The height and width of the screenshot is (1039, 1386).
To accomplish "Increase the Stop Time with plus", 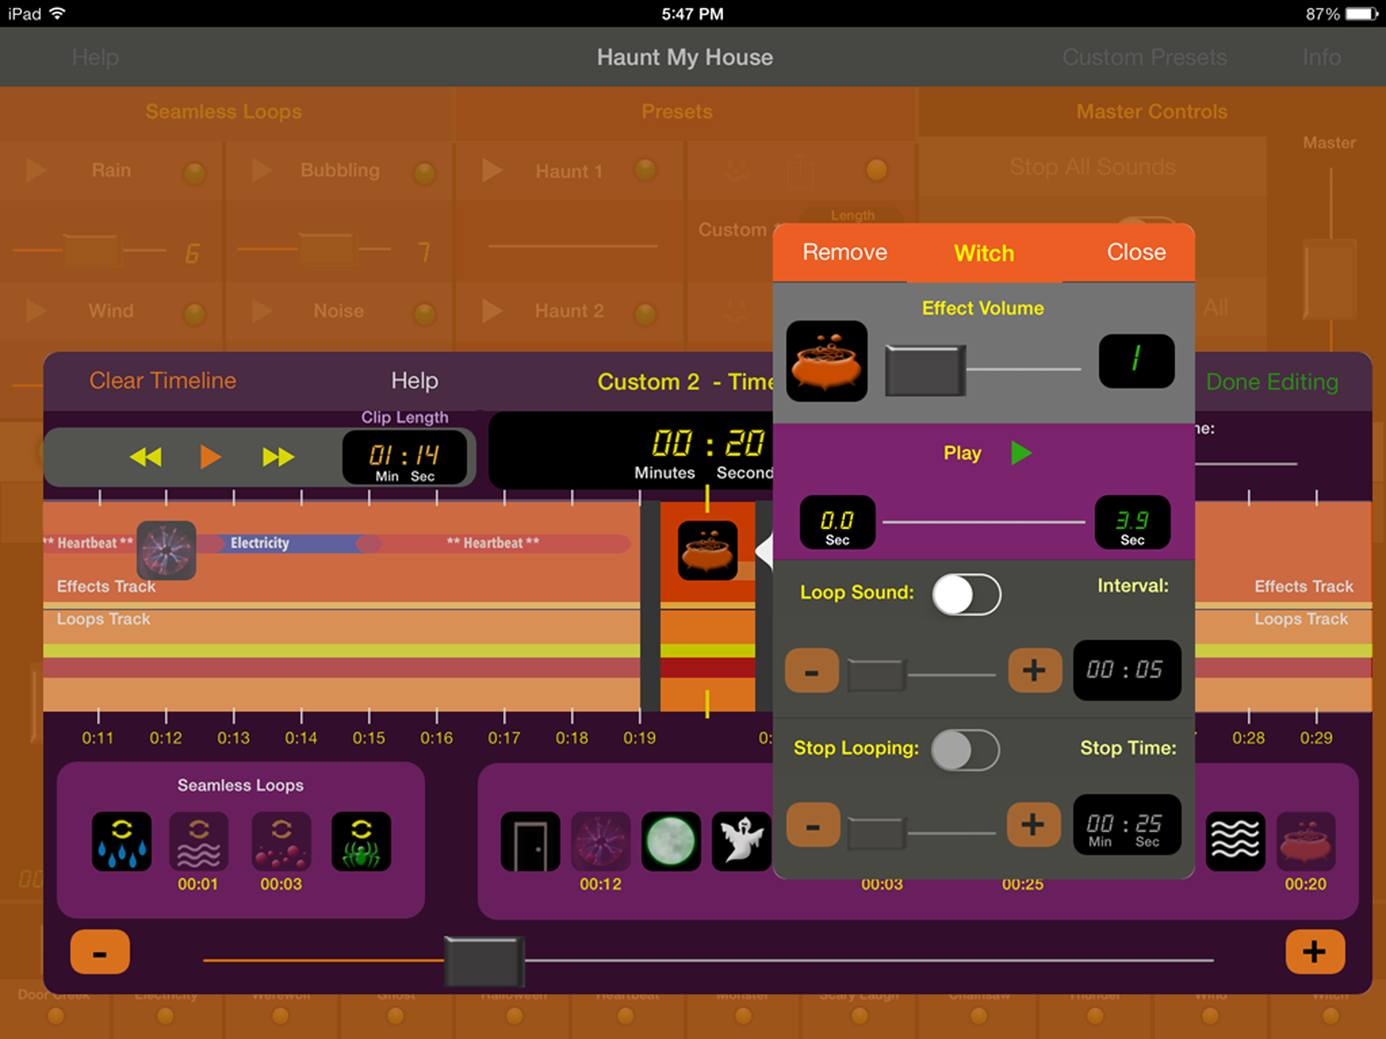I will (1033, 825).
